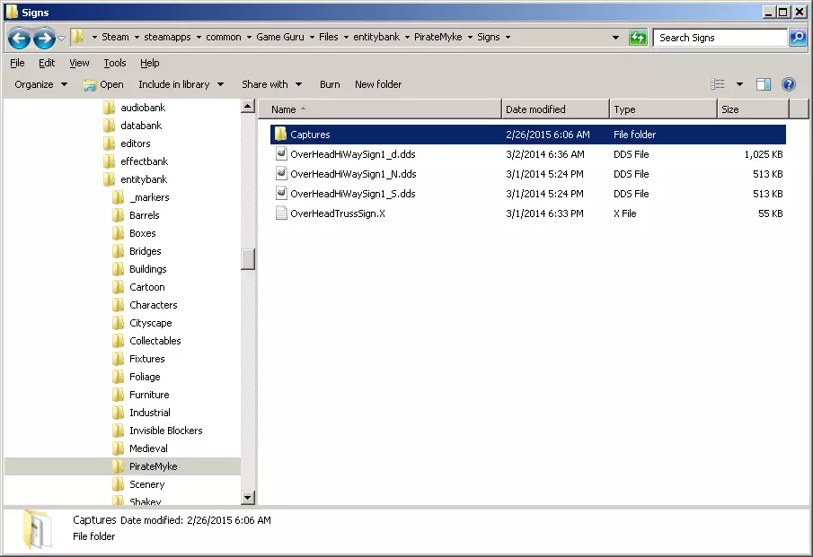Expand the Organize dropdown menu
813x557 pixels.
[40, 84]
